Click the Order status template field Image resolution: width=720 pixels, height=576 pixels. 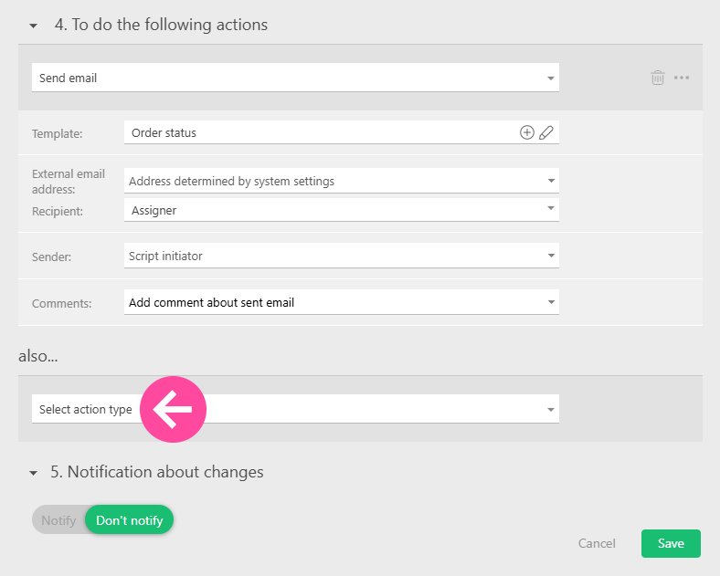pyautogui.click(x=320, y=132)
